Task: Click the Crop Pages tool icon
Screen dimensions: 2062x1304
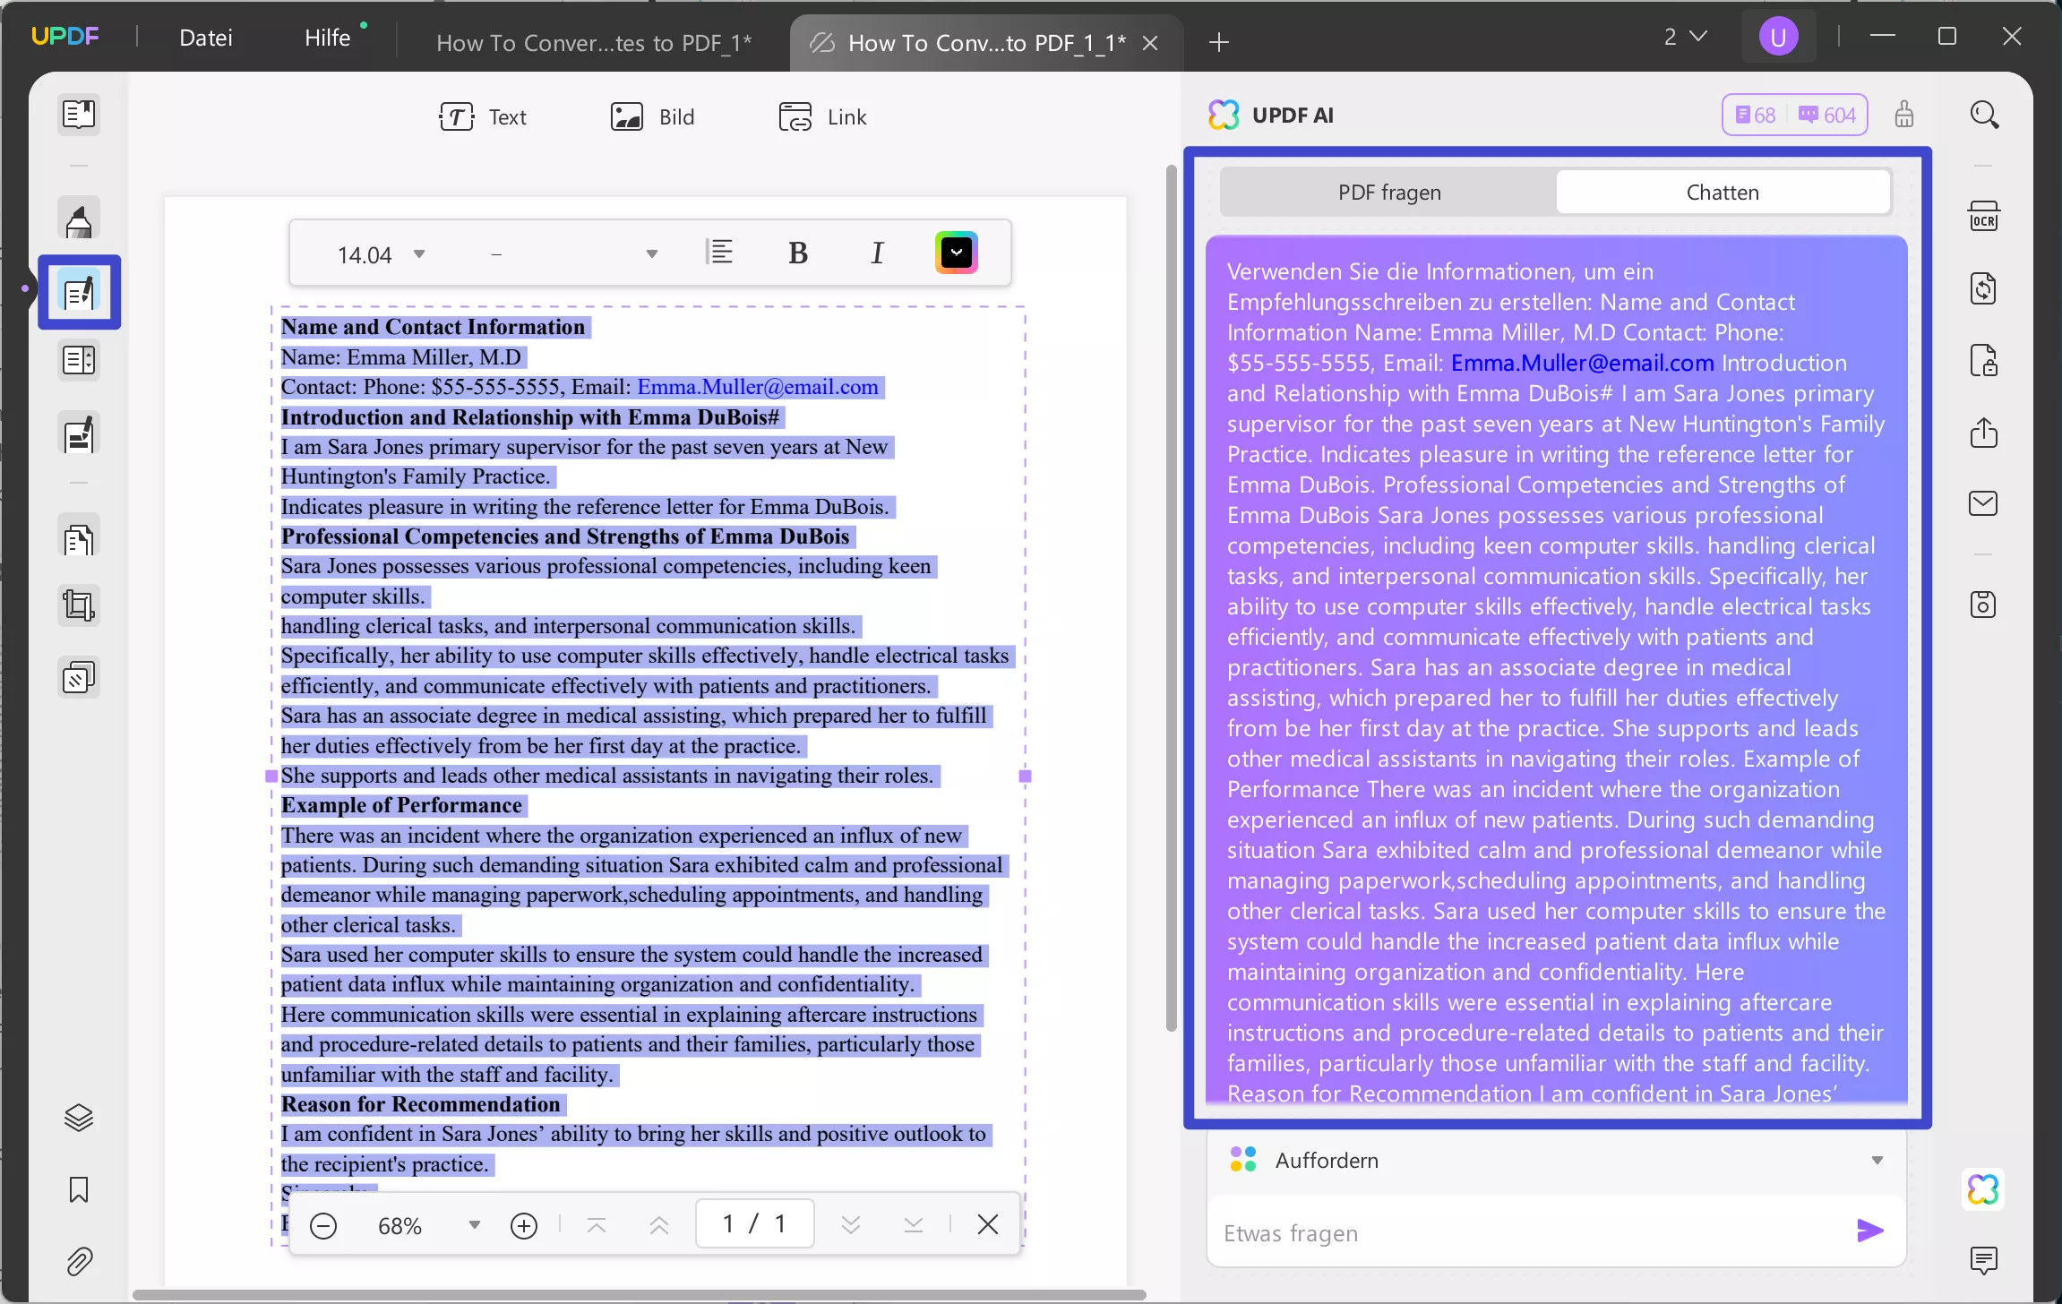Action: click(x=79, y=606)
